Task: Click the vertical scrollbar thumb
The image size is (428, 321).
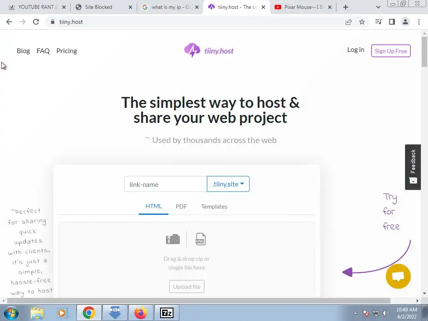Action: pos(424,51)
